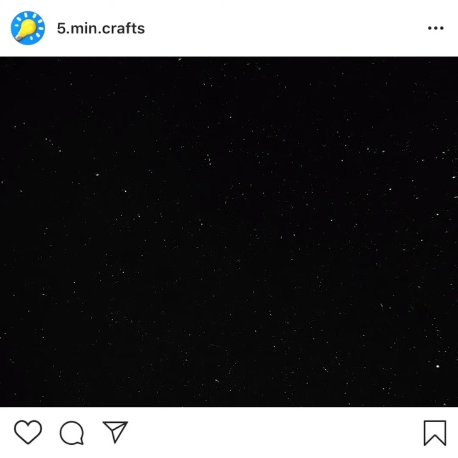Show the report and unfollow options menu
The width and height of the screenshot is (458, 458).
tap(435, 28)
